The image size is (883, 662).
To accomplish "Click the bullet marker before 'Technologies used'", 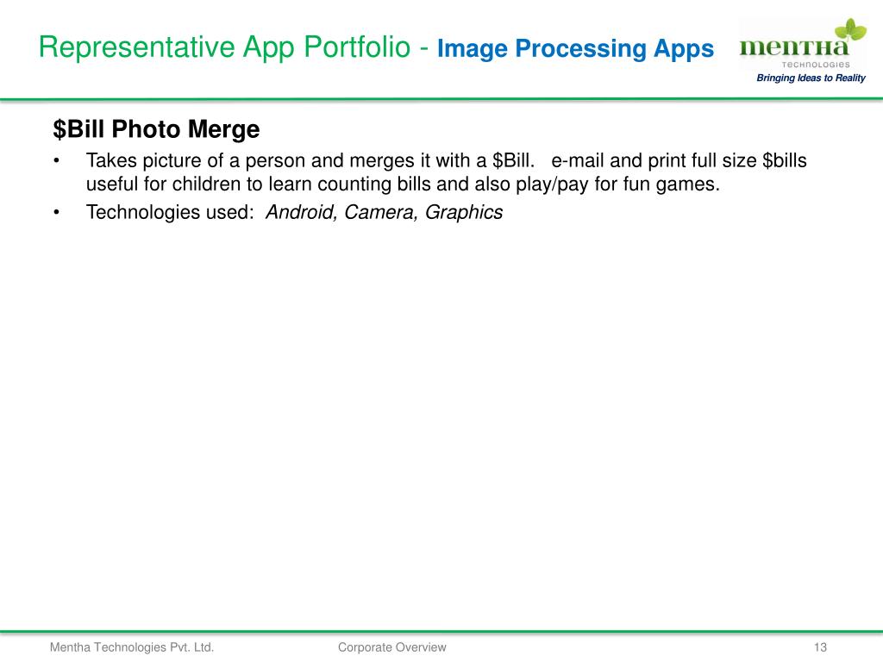I will 57,213.
